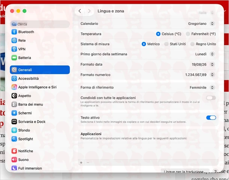Select the VPN icon in sidebar
This screenshot has width=229, height=180.
[x=14, y=49]
